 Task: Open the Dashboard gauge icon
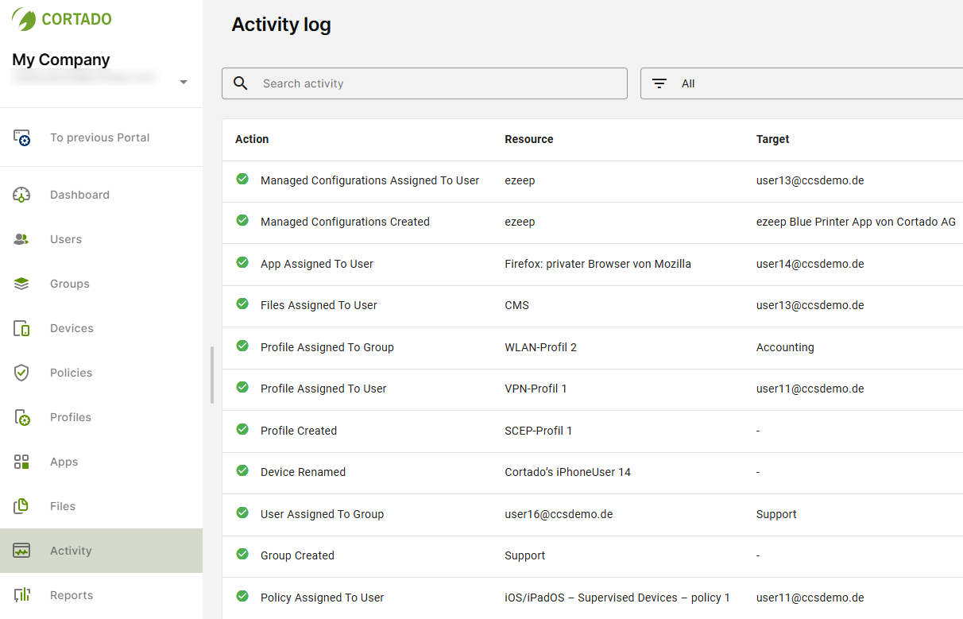tap(21, 195)
